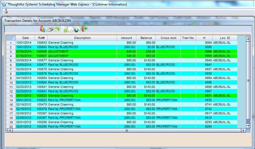Click the vertical scrollbar down arrow

[x=248, y=125]
